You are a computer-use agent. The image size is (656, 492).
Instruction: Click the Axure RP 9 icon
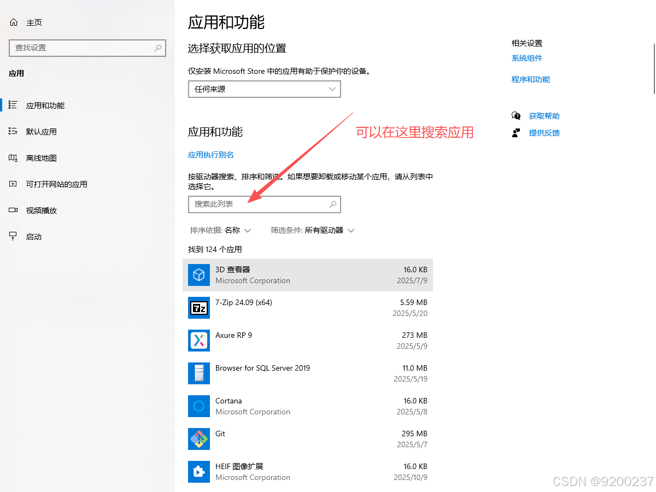pyautogui.click(x=199, y=341)
